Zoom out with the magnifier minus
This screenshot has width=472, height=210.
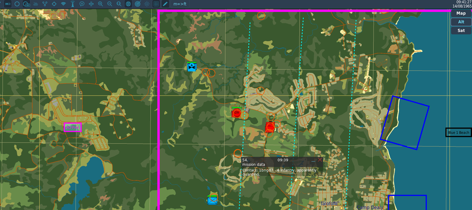110,4
